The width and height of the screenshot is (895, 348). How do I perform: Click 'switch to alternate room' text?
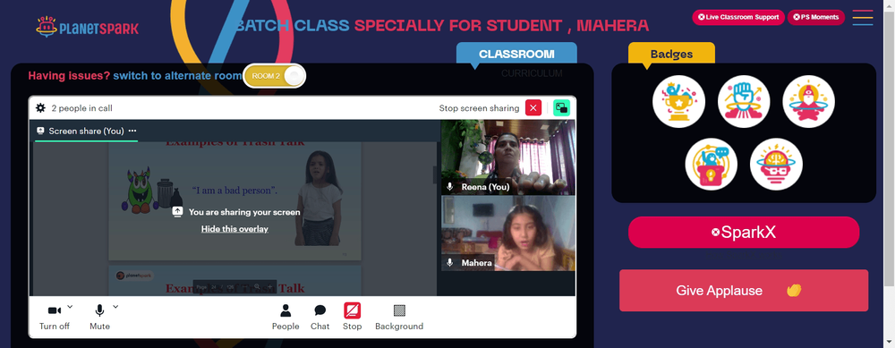coord(177,75)
